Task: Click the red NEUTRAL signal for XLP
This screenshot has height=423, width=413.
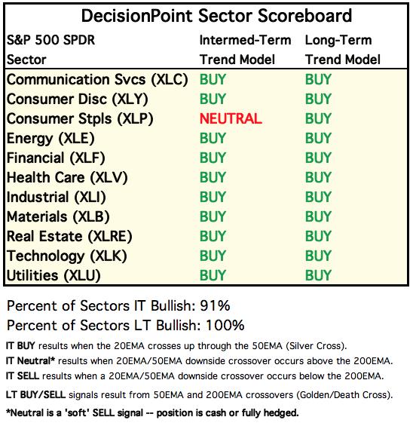Action: [x=231, y=118]
